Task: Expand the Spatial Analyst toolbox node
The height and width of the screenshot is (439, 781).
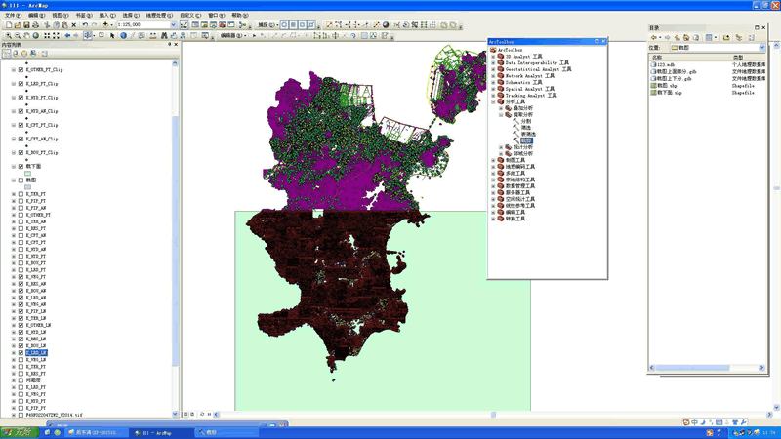Action: (493, 89)
